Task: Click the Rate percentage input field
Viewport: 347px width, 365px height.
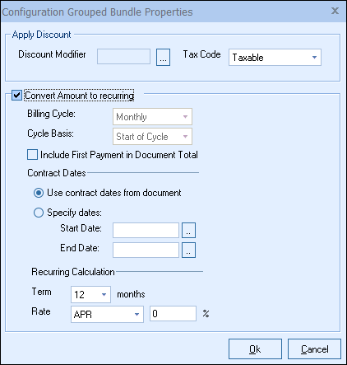Action: pos(173,313)
